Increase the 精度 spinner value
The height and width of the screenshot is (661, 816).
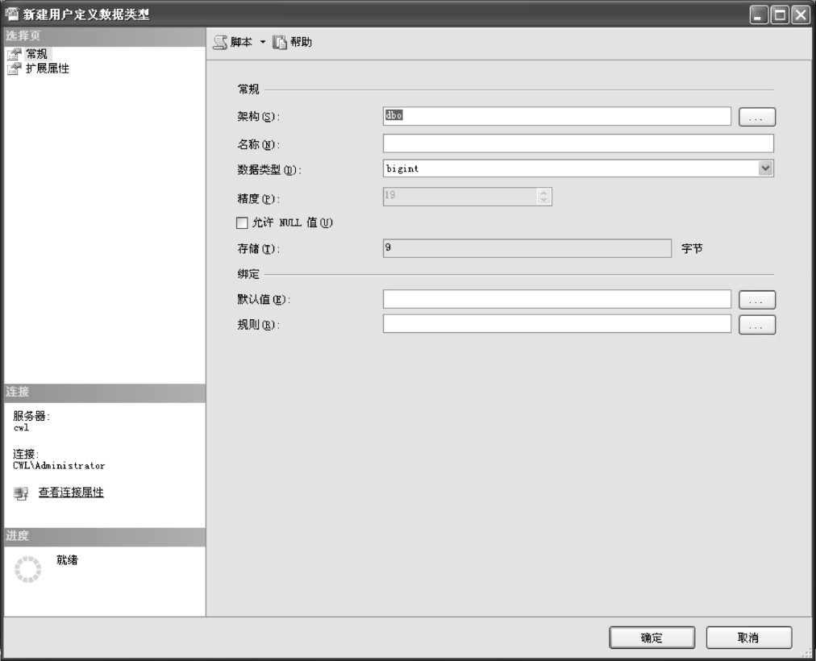[x=543, y=193]
